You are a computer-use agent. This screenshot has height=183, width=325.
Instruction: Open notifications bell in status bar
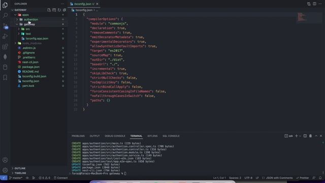pyautogui.click(x=320, y=178)
